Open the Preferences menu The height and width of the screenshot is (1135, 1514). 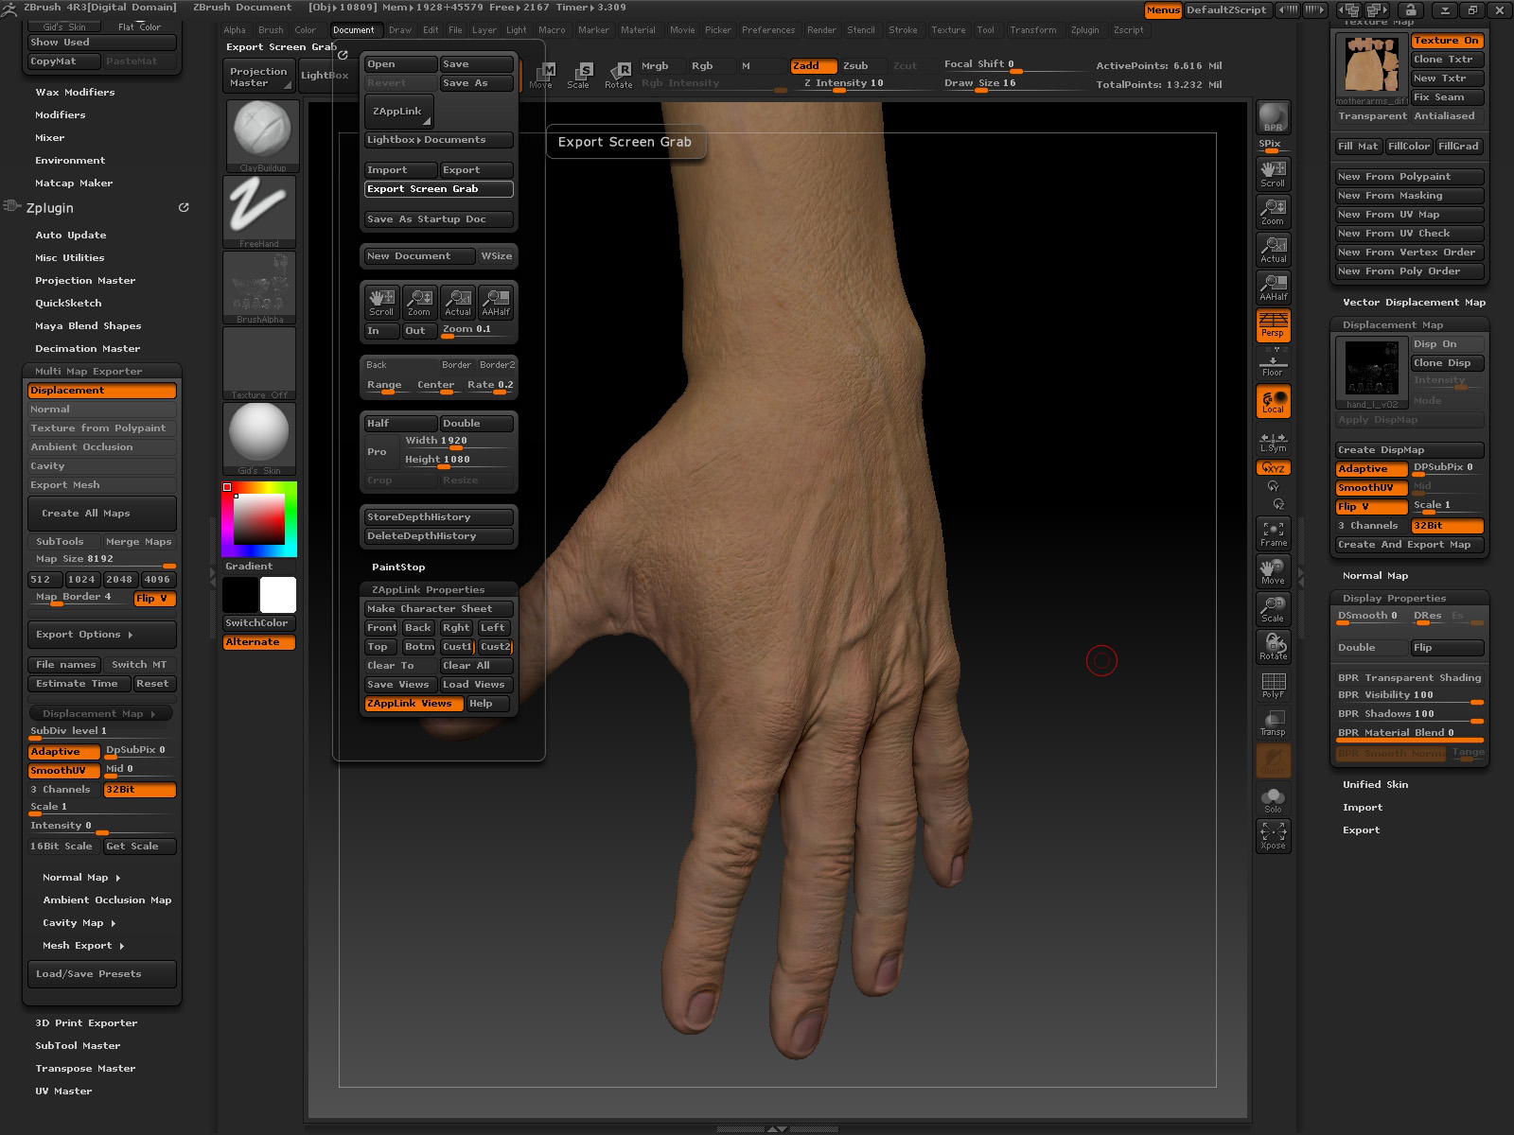[768, 30]
